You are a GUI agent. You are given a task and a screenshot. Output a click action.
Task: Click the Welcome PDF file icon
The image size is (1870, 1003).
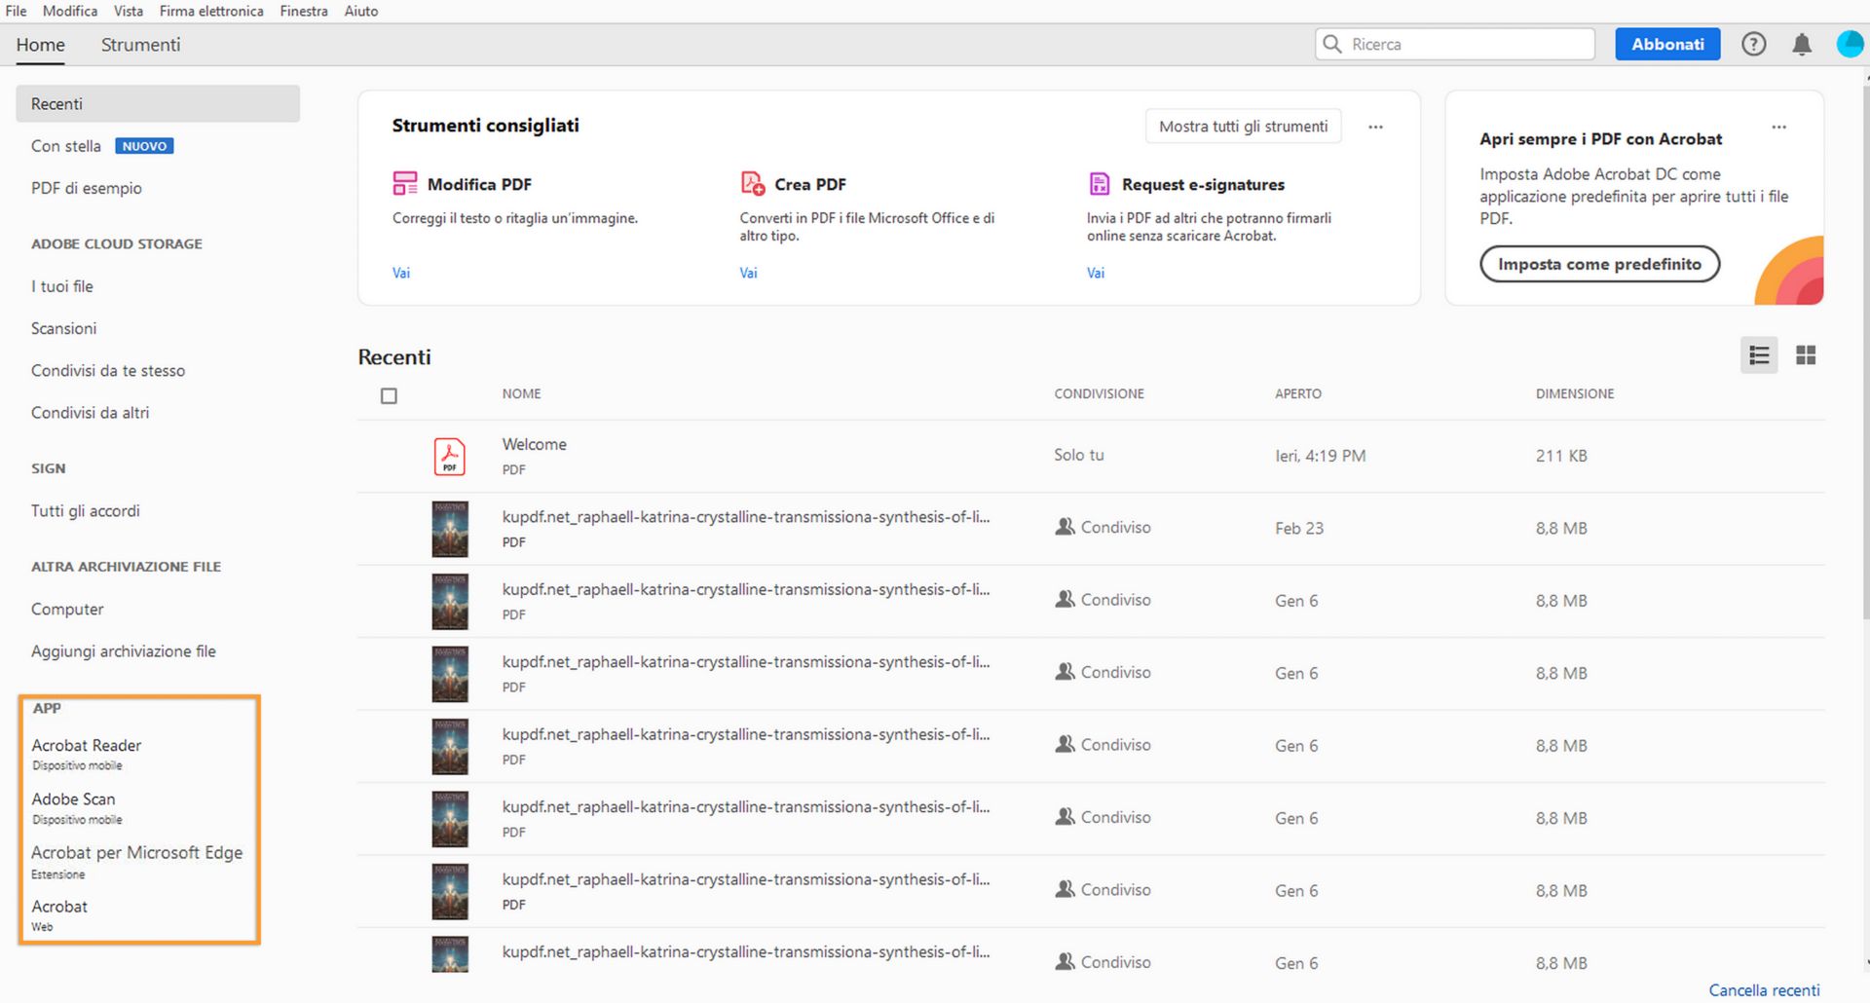(x=449, y=456)
